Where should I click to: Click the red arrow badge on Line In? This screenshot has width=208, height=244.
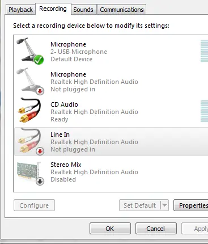[40, 151]
